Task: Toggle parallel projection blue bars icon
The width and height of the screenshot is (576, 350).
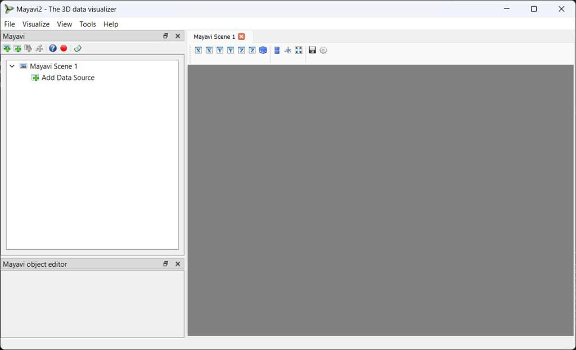Action: [x=277, y=50]
